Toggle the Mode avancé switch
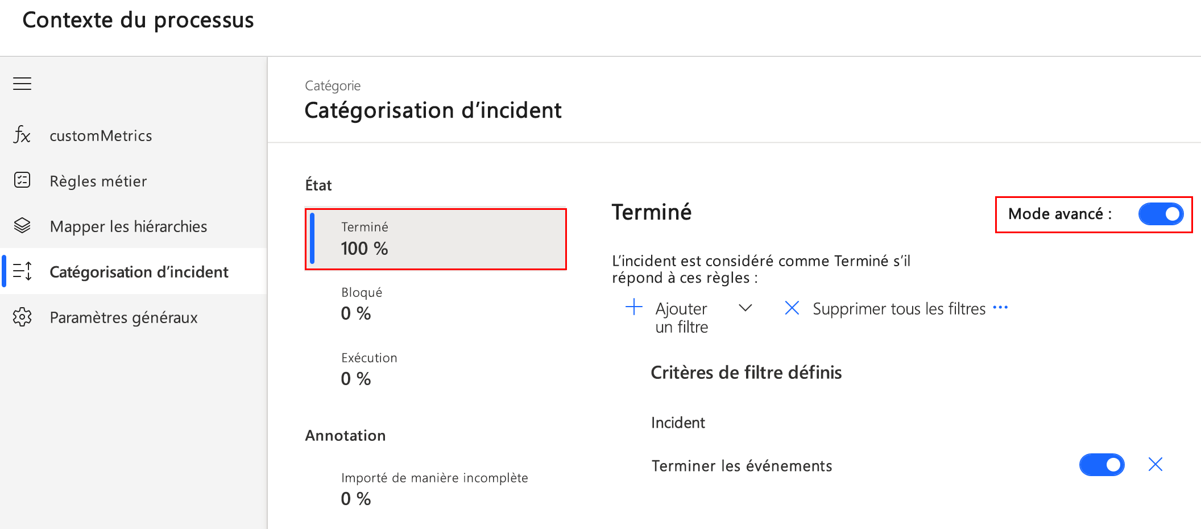The height and width of the screenshot is (529, 1201). pyautogui.click(x=1161, y=214)
